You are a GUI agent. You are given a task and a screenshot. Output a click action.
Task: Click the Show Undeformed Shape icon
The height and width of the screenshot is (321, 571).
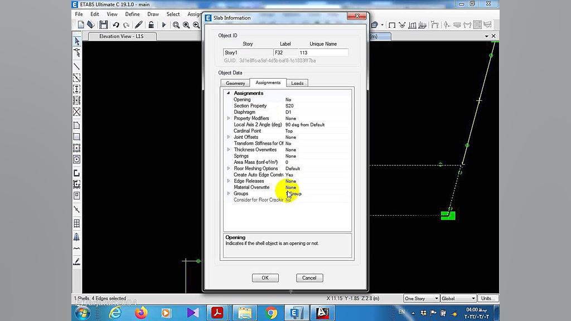coord(392,25)
